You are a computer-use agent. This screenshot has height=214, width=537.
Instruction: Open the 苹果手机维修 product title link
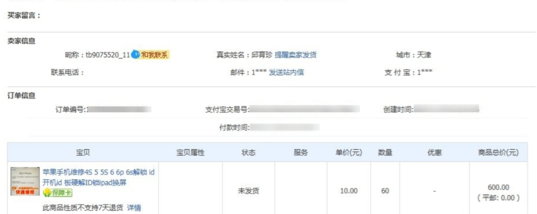click(x=98, y=177)
